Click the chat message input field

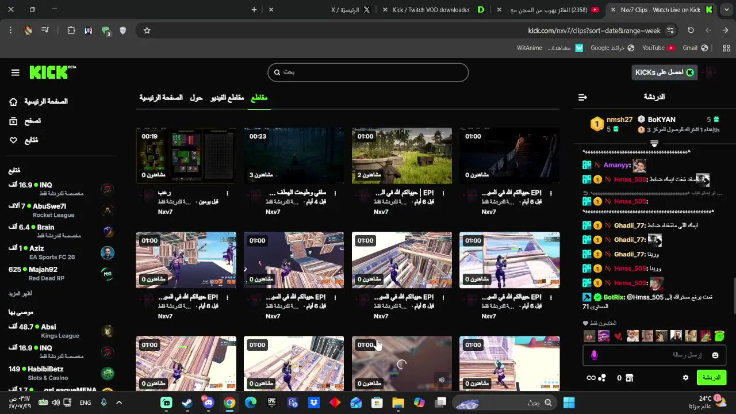(x=654, y=355)
